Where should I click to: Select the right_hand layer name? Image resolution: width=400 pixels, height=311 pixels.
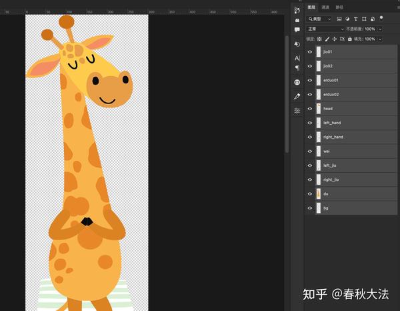[x=333, y=137]
